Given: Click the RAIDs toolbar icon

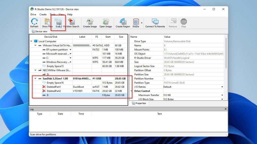Looking at the screenshot, I should [x=136, y=23].
